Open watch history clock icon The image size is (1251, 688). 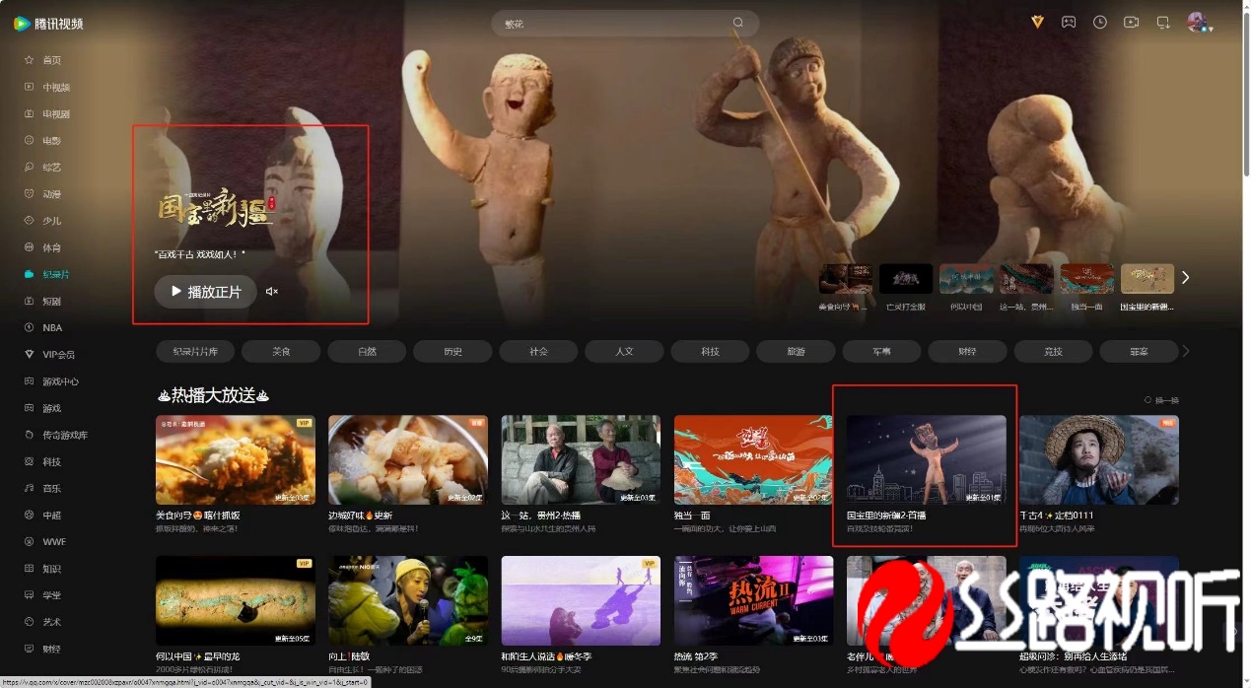pyautogui.click(x=1100, y=22)
